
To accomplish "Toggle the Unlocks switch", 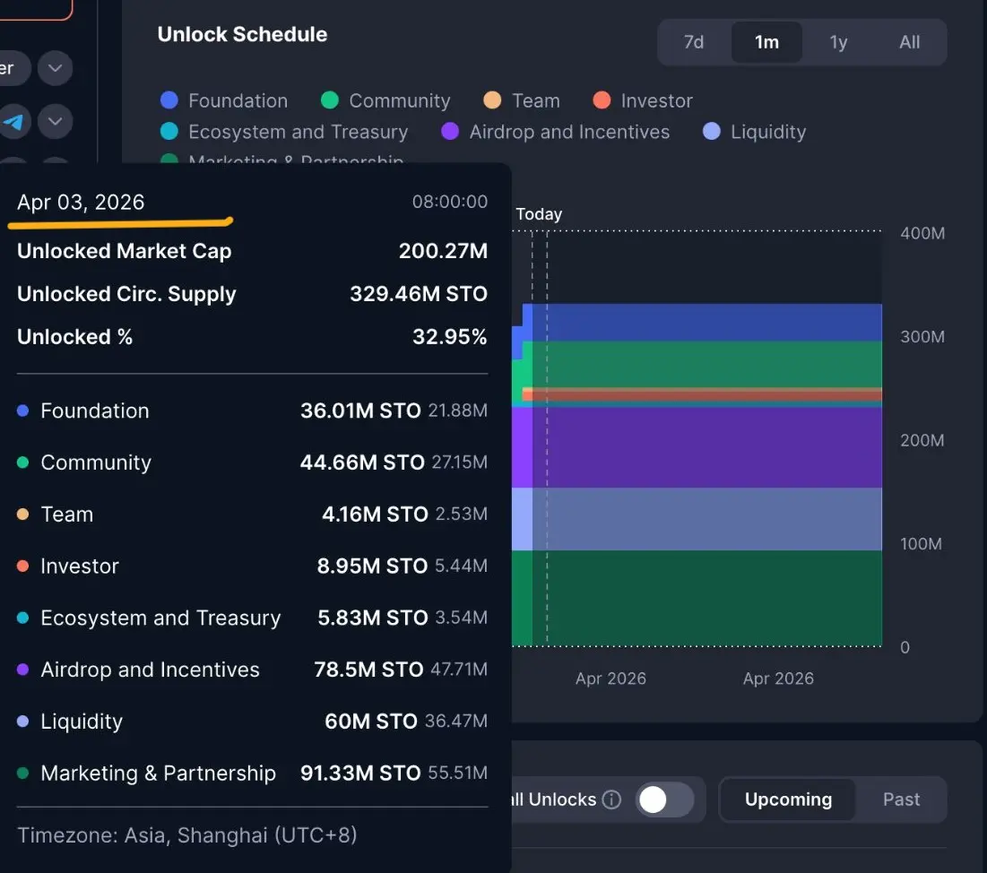I will coord(664,800).
